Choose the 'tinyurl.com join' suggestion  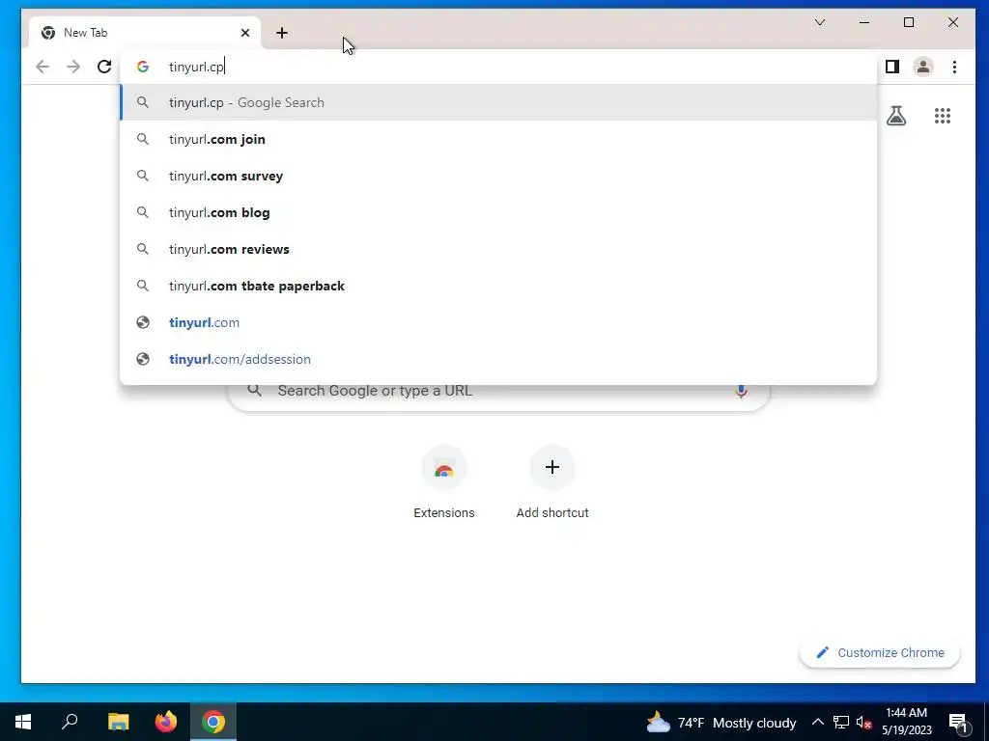498,139
